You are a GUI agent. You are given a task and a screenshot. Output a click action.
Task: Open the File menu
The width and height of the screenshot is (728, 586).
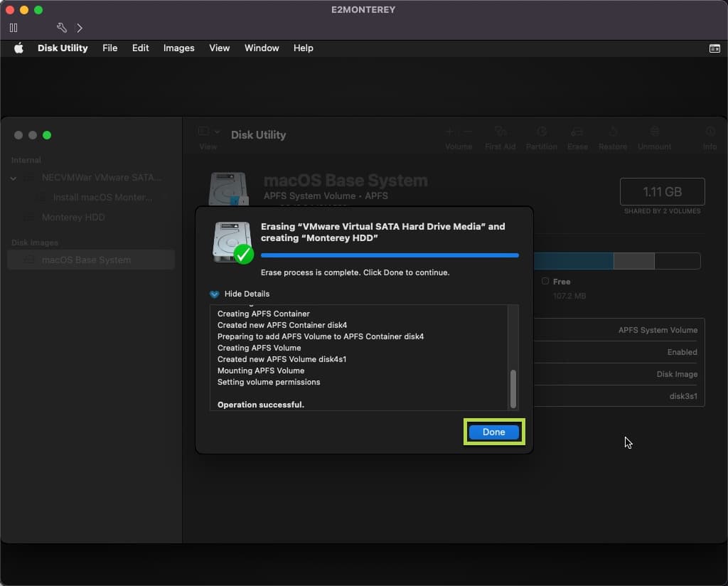coord(110,48)
